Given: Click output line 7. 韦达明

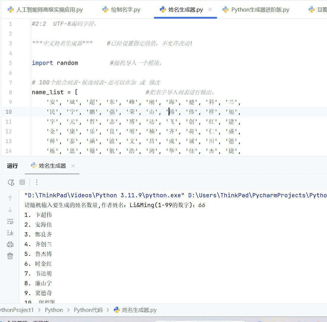Looking at the screenshot, I should [38, 273].
